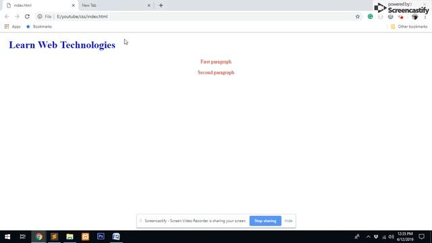Open XAMPP from the taskbar
The image size is (432, 243).
point(86,237)
